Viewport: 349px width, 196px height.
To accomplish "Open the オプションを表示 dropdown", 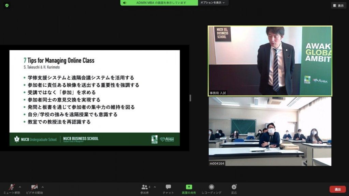I will point(213,3).
